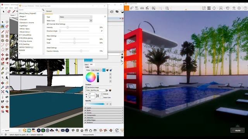
Task: Click the screenshot export icon in Enscape toolbar
Action: pyautogui.click(x=153, y=8)
